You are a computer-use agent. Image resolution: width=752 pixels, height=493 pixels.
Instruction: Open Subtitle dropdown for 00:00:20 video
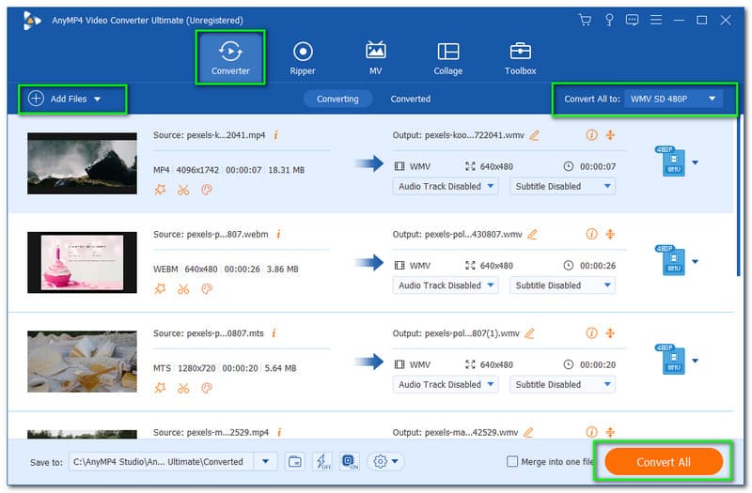(562, 385)
